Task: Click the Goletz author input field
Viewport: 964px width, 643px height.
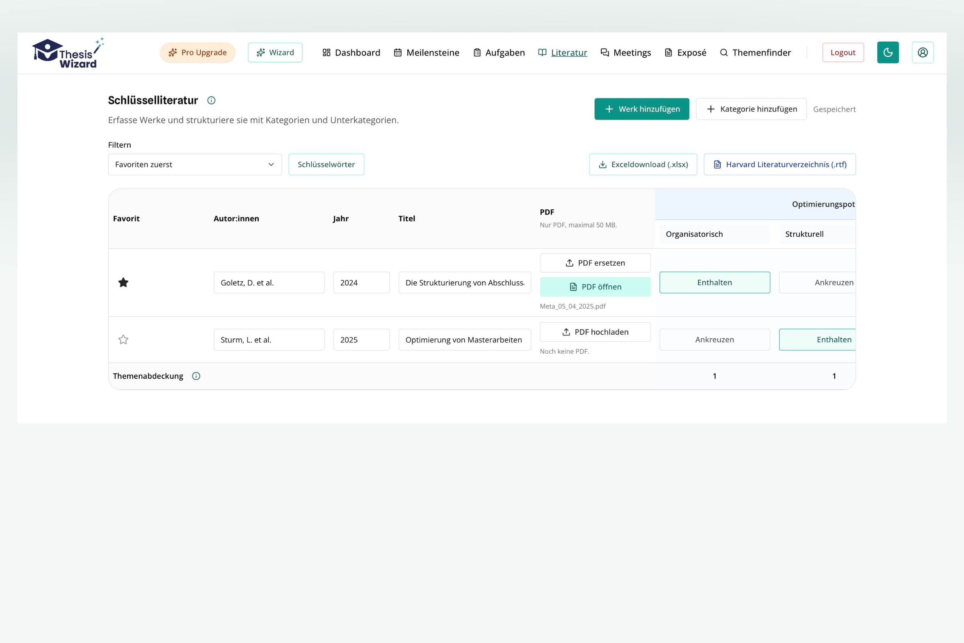Action: (x=269, y=283)
